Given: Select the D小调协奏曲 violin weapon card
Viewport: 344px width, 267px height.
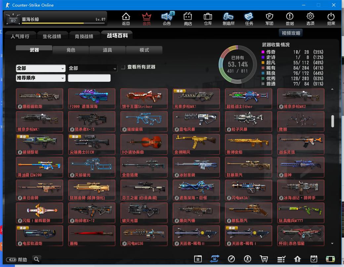Looking at the screenshot, I should point(144,144).
